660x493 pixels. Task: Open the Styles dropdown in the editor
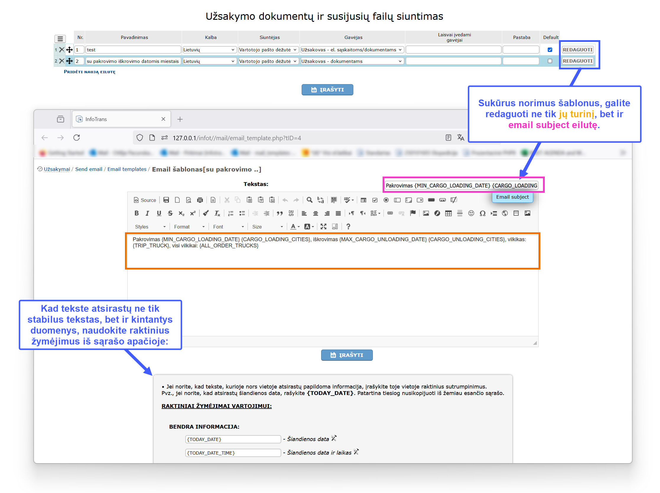click(x=150, y=226)
